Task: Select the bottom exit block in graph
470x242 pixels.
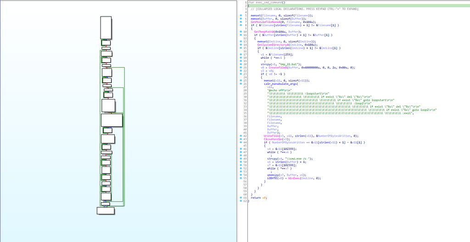Action: point(105,210)
